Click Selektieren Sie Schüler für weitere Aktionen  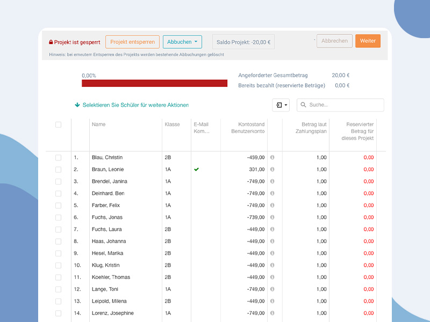tap(136, 105)
